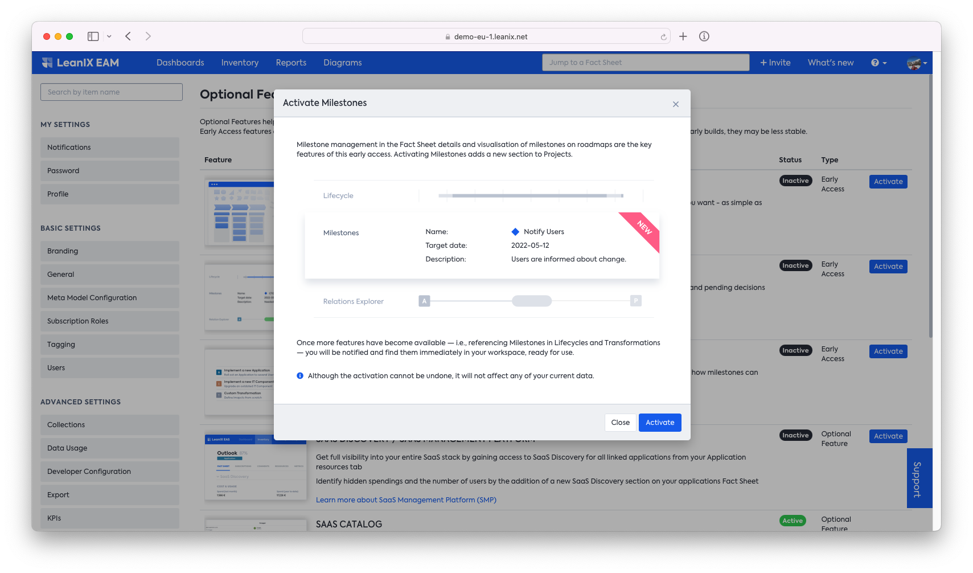Open Export settings
Screen dimensions: 973x573
coord(110,495)
